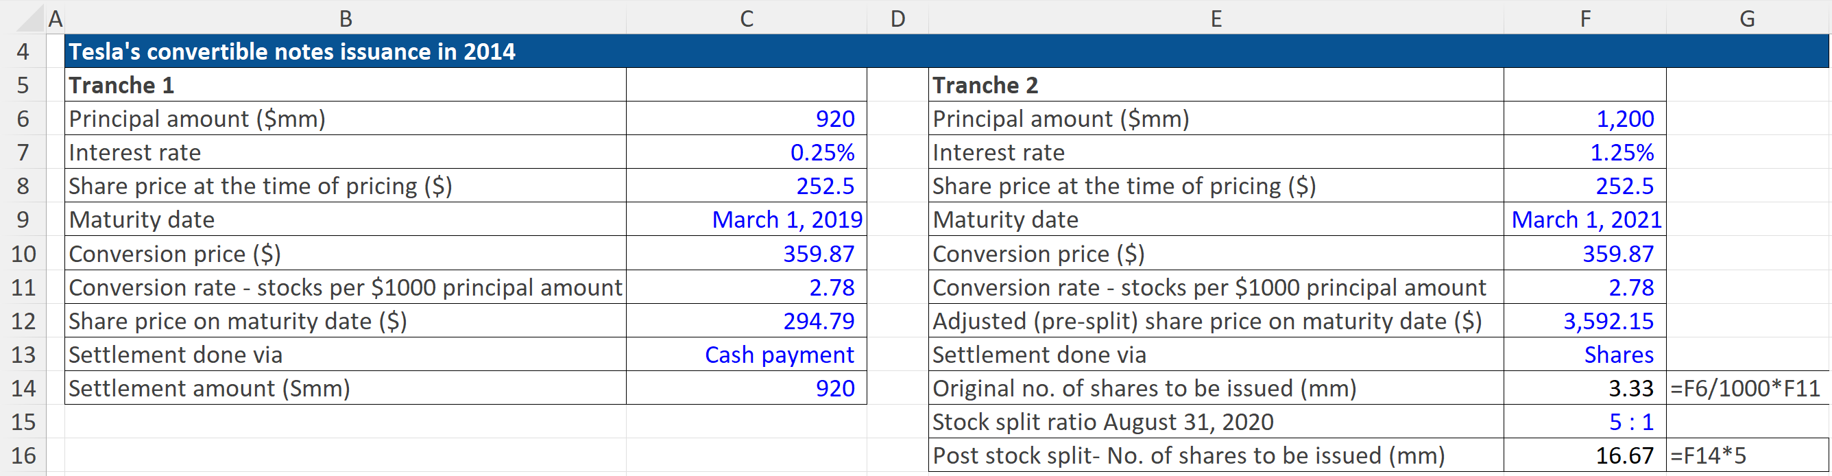Select row 4 header
The width and height of the screenshot is (1832, 476).
(23, 51)
